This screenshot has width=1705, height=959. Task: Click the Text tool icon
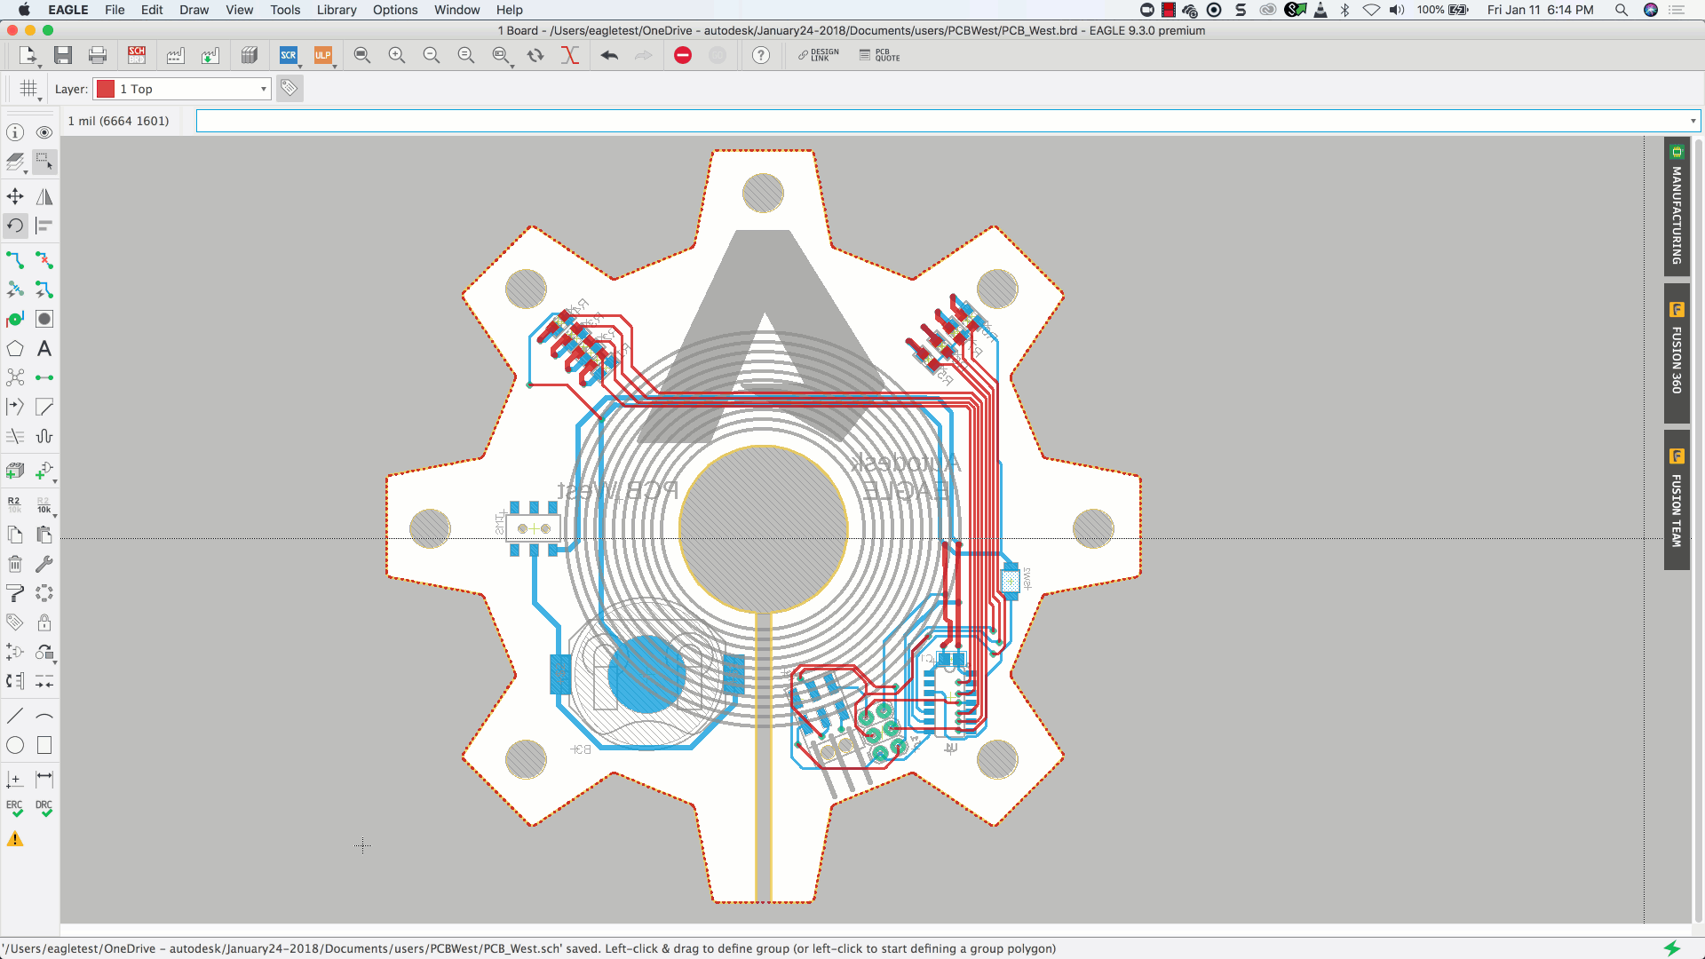(x=44, y=349)
